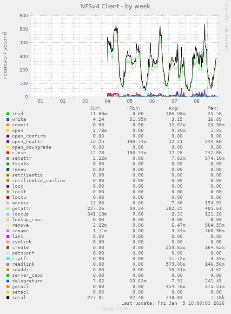This screenshot has width=231, height=314.
Task: Click the 'readlink' legend label
Action: pyautogui.click(x=23, y=264)
